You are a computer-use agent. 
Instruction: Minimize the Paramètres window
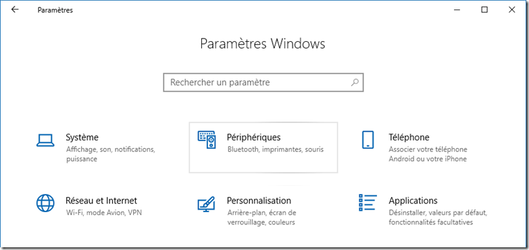457,10
